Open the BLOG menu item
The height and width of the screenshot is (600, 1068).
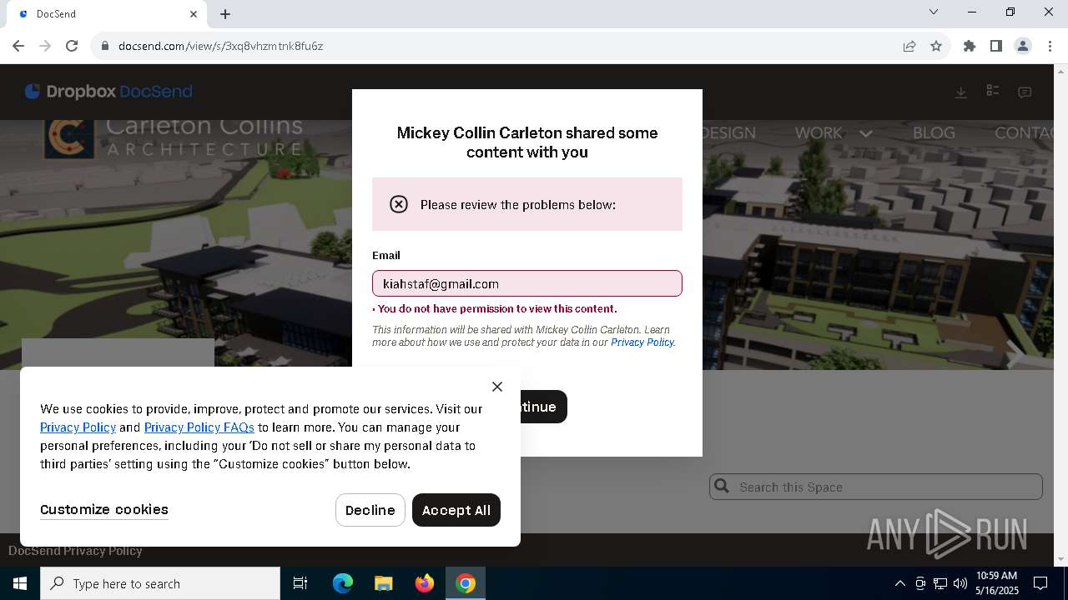[x=934, y=133]
